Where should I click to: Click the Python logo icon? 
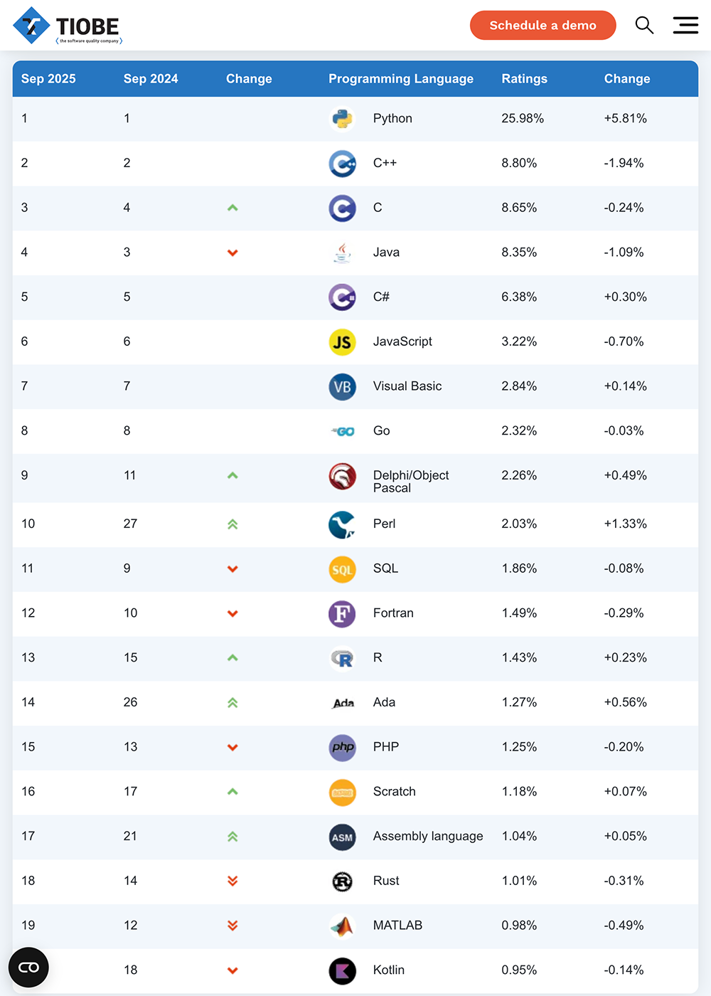coord(342,119)
